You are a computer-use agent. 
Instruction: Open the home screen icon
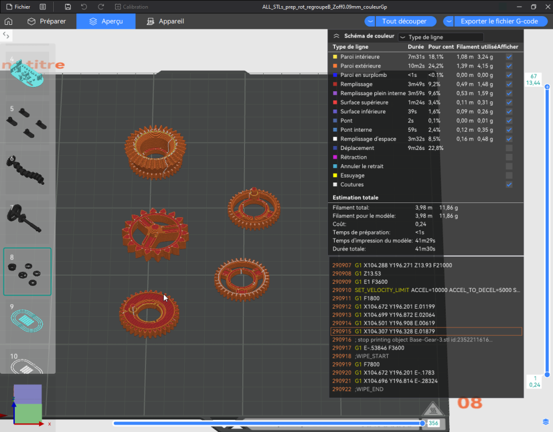click(8, 22)
